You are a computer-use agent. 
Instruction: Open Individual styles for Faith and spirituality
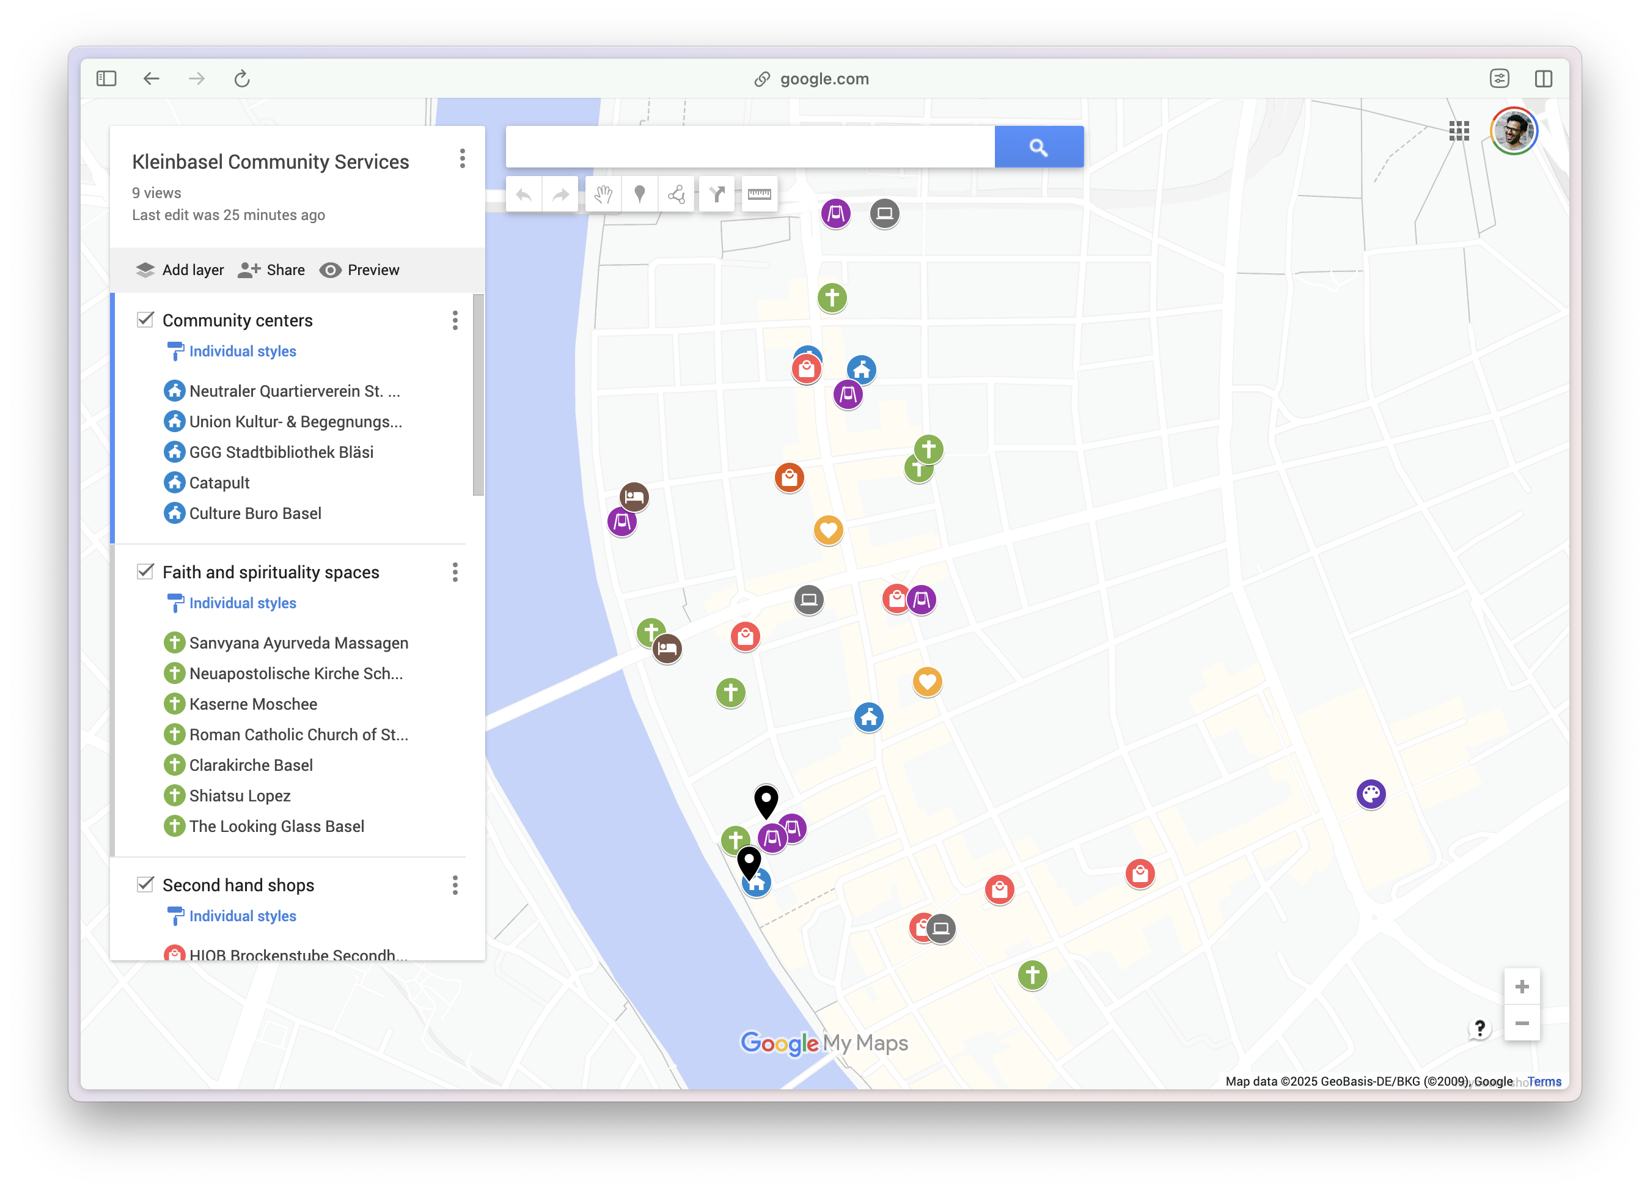coord(242,603)
